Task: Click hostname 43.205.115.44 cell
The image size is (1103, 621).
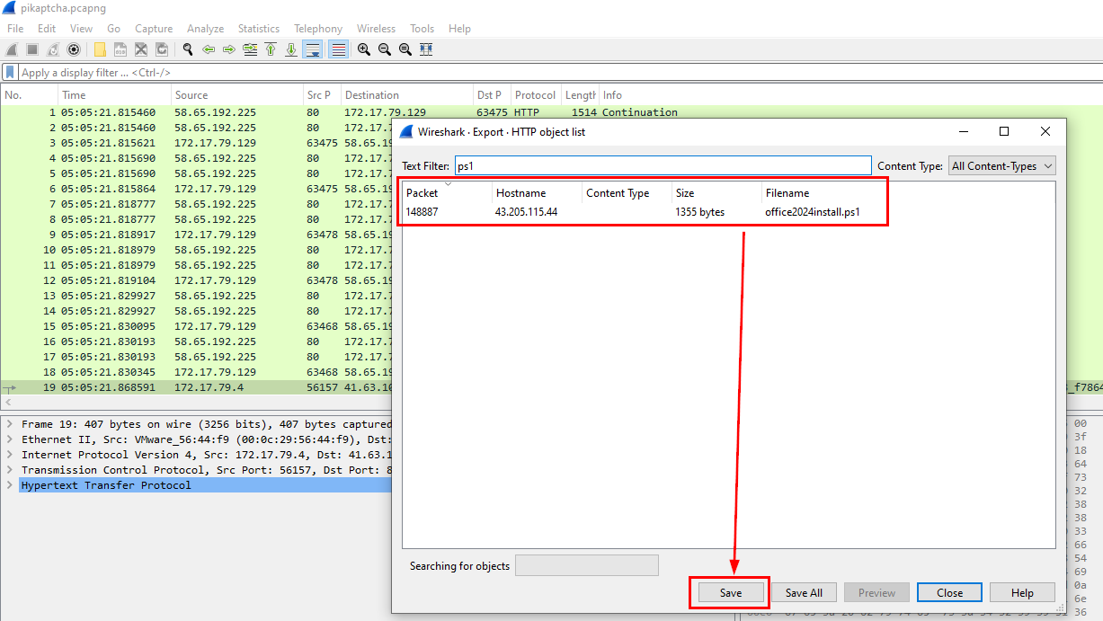Action: pyautogui.click(x=526, y=212)
